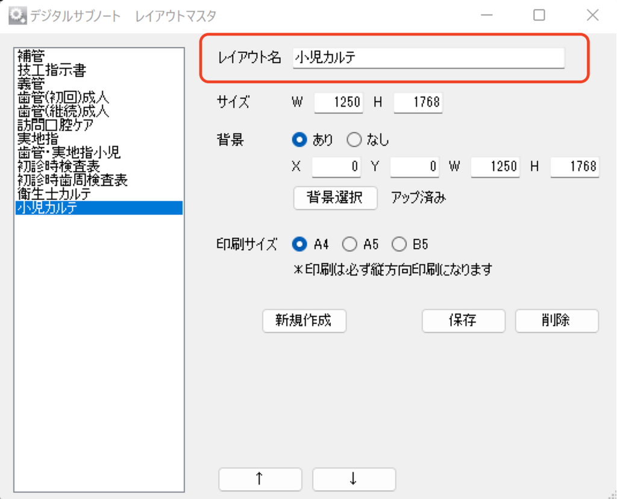
Task: Select background あり radio button
Action: coord(299,140)
